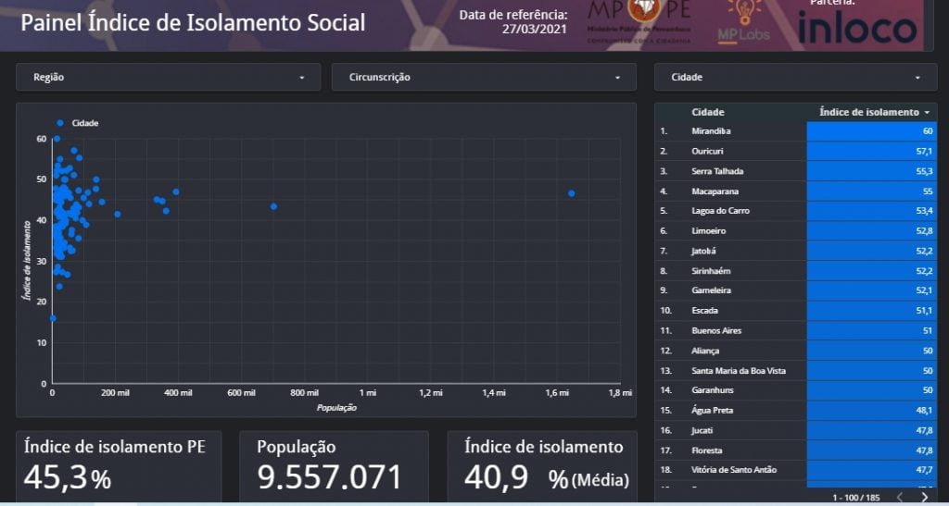This screenshot has height=506, width=949.
Task: Go to previous table page arrow
Action: (898, 498)
